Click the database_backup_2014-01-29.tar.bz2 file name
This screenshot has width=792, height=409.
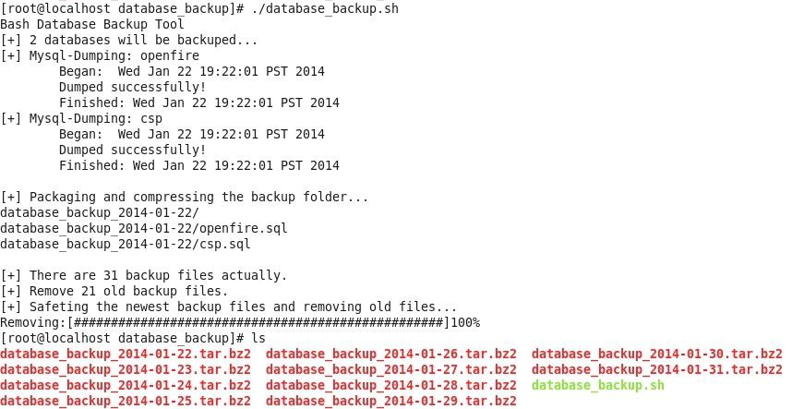391,402
